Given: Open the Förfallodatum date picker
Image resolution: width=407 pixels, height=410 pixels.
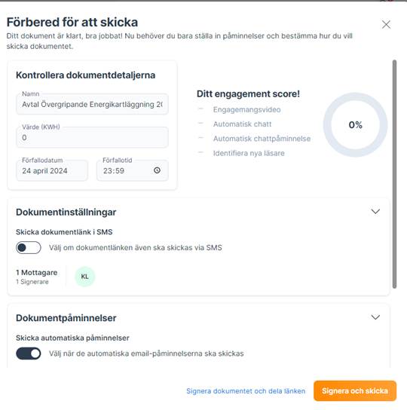Looking at the screenshot, I should [52, 170].
